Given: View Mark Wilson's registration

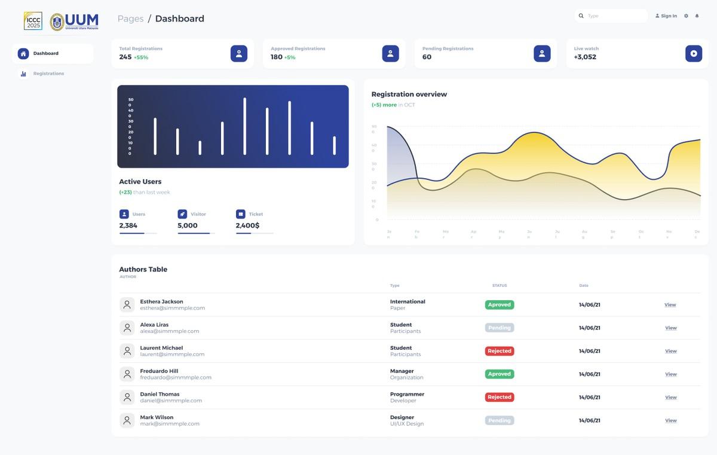Looking at the screenshot, I should [670, 420].
